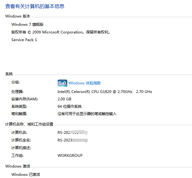This screenshot has height=178, width=192.
Task: Click the Windows 7 旗舰版 edition text
Action: click(27, 25)
